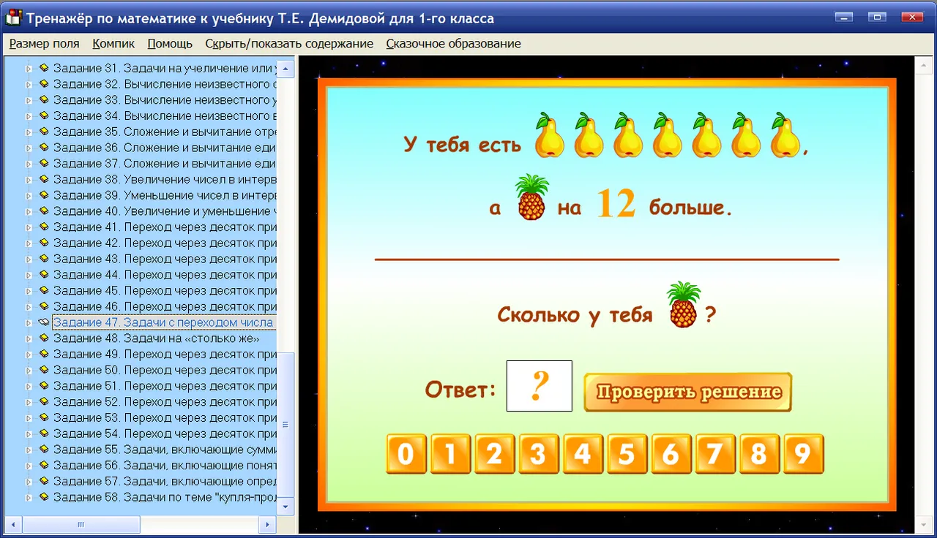Expand Задание 36 tree node

(x=29, y=148)
